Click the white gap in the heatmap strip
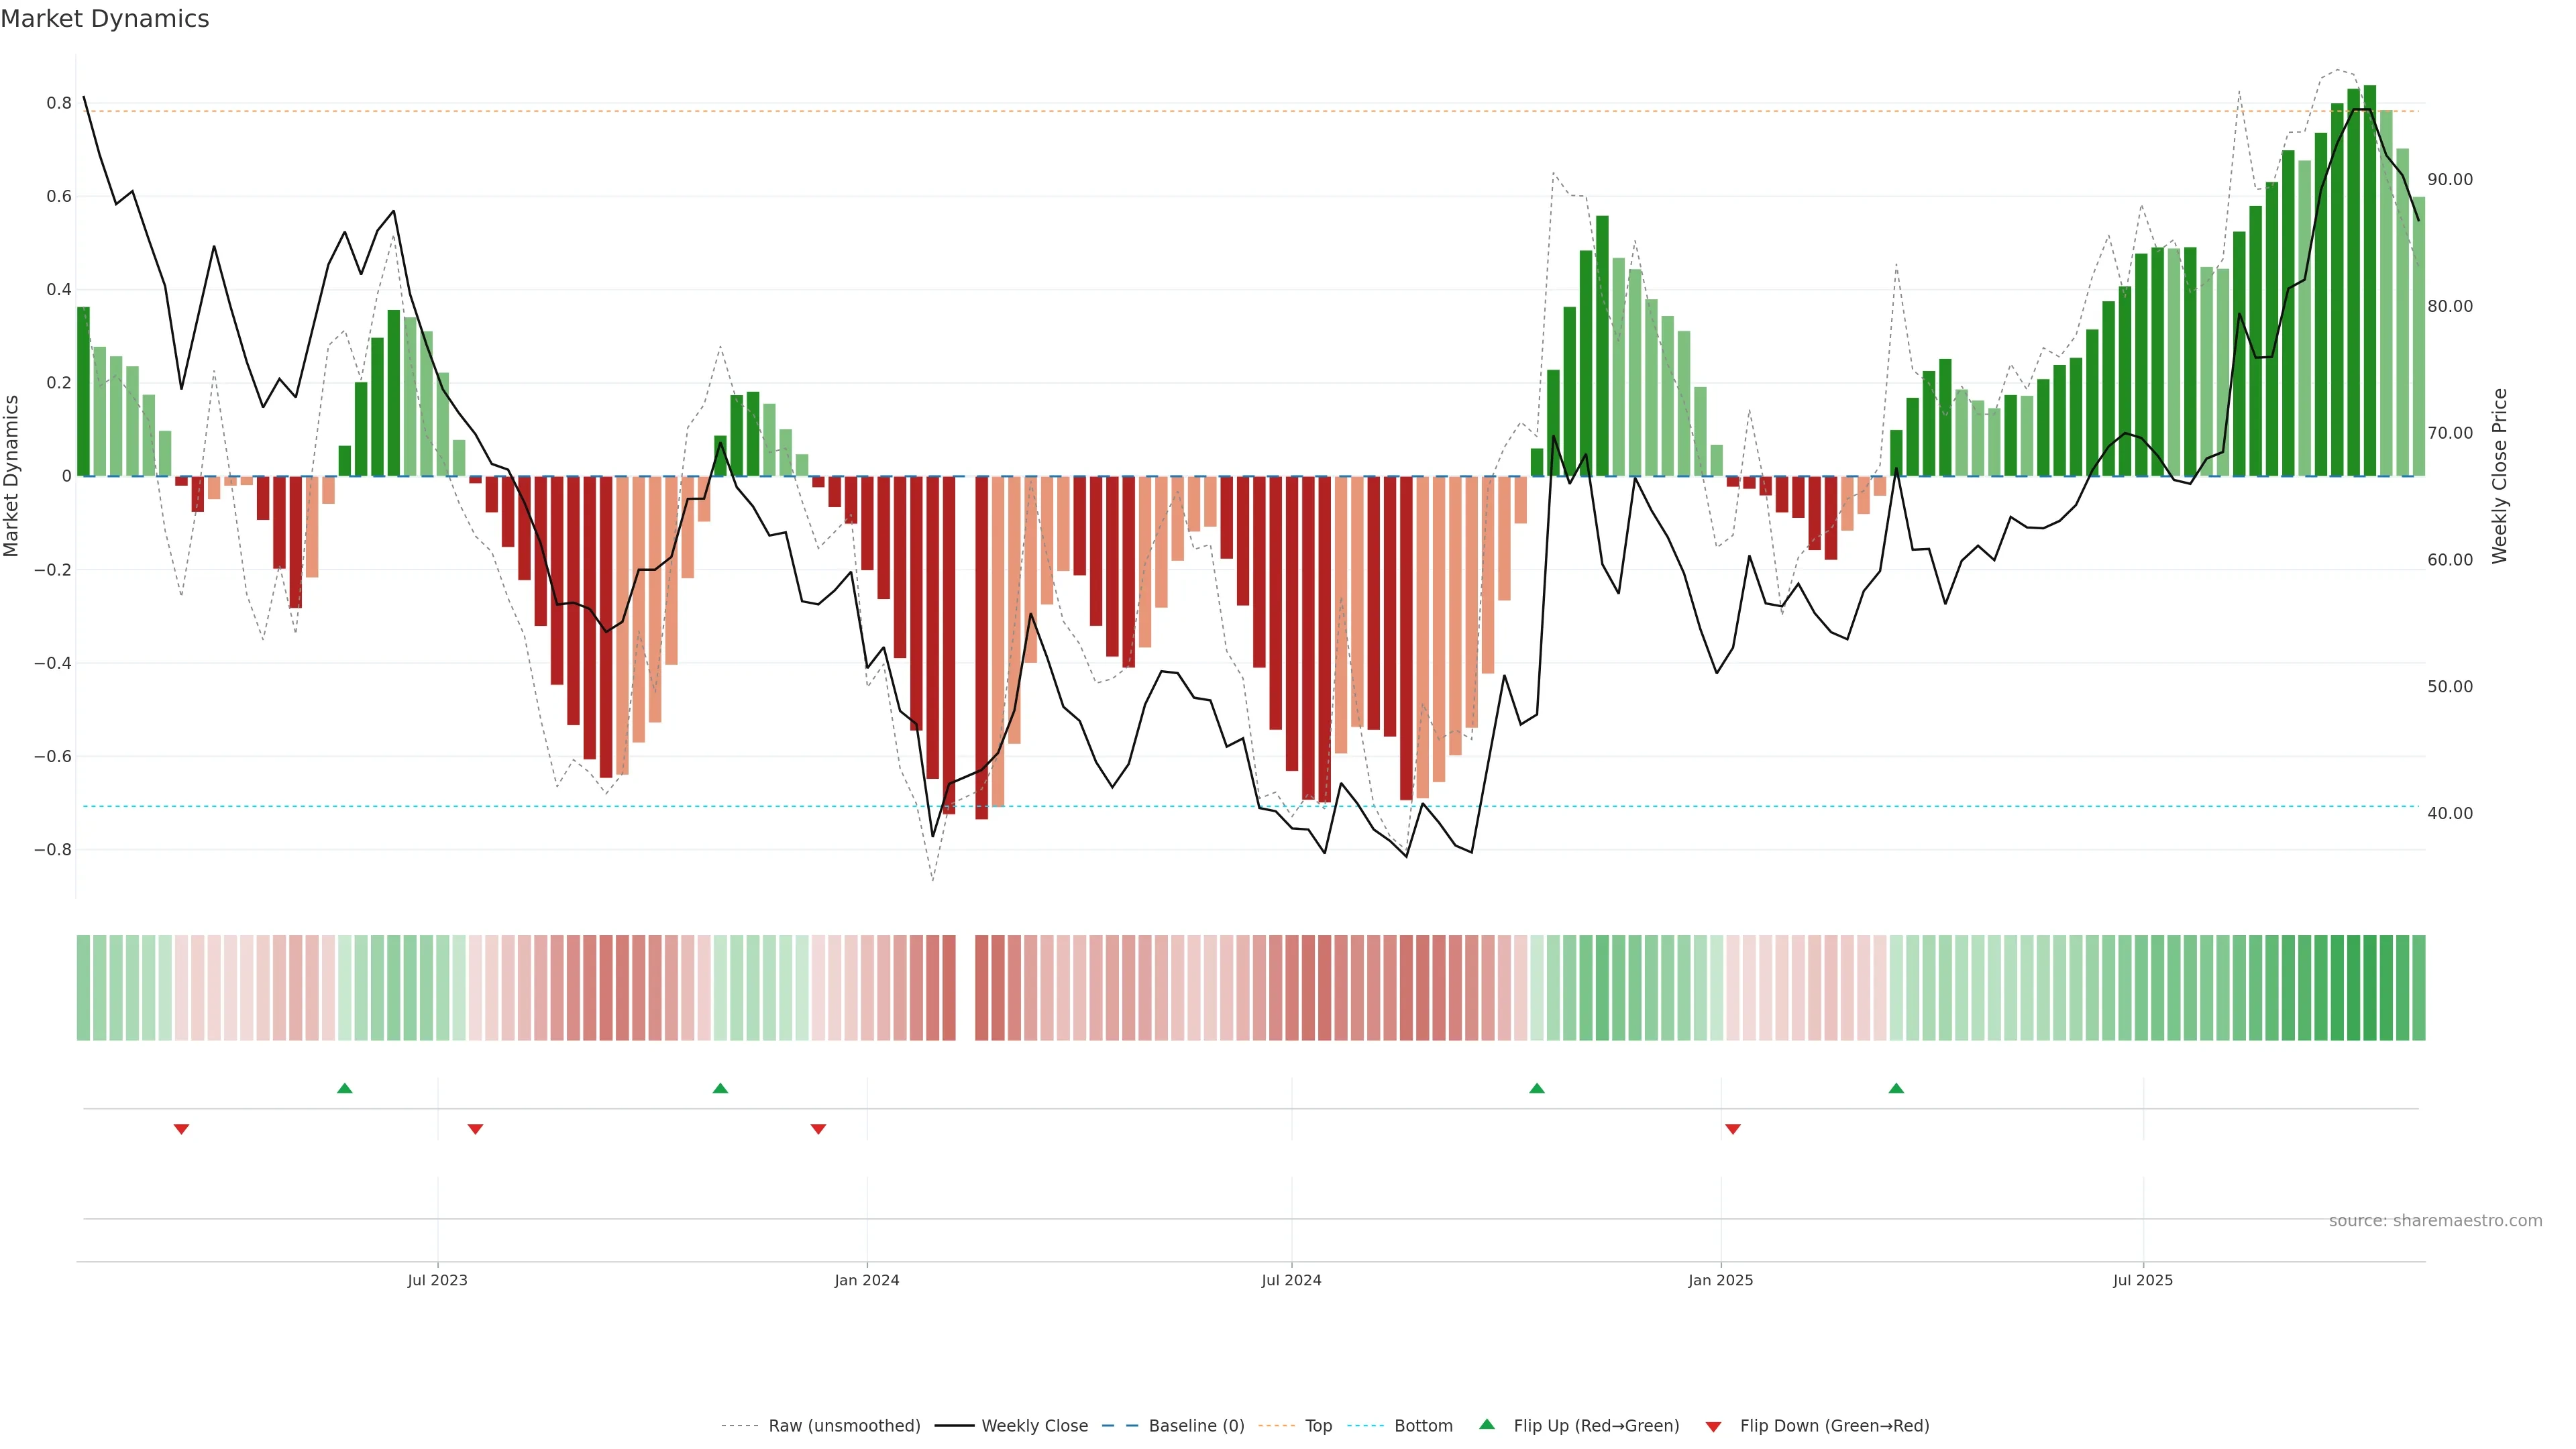 pos(965,988)
